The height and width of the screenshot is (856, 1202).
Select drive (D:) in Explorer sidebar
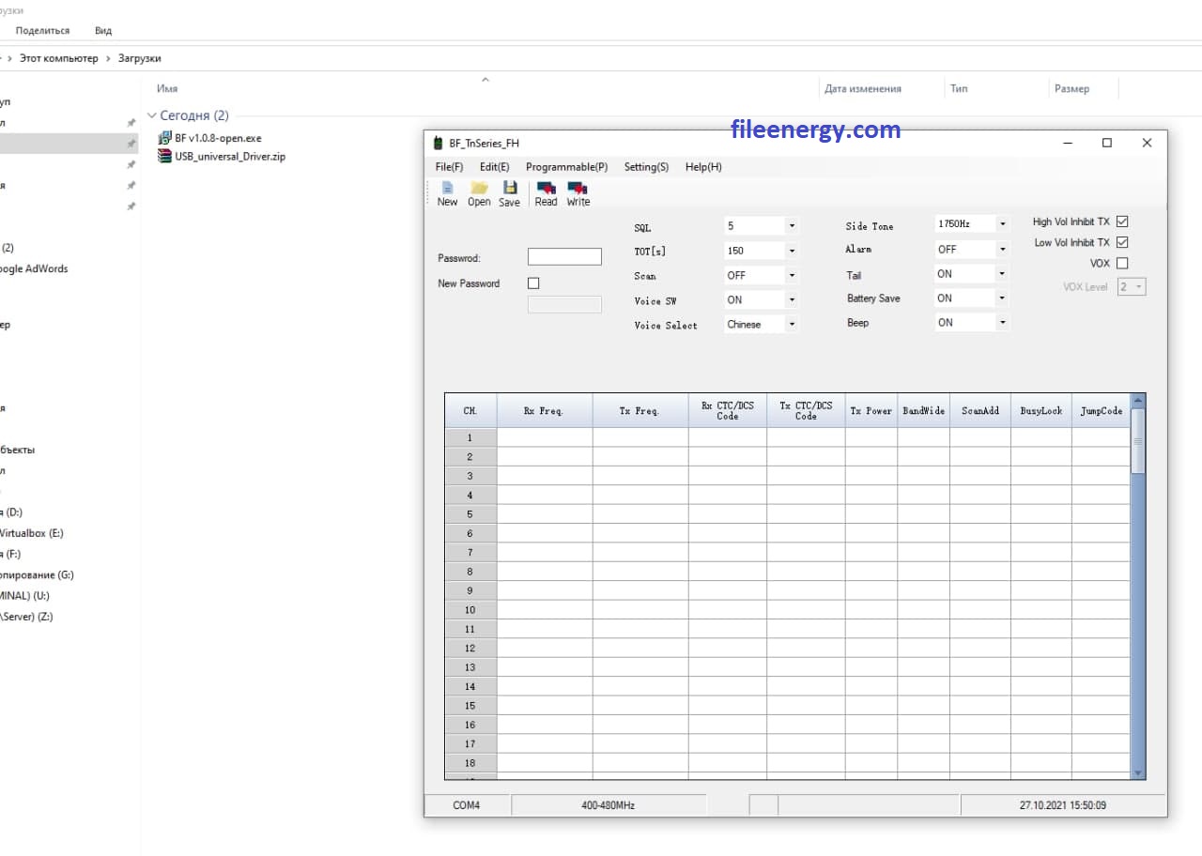point(12,512)
